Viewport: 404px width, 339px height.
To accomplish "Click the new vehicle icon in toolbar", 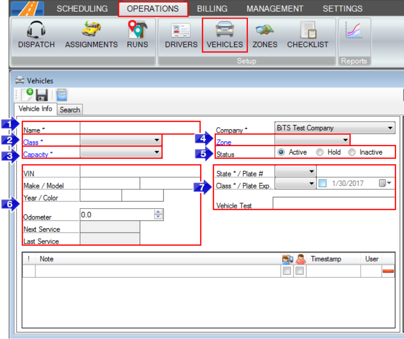I will [x=27, y=95].
